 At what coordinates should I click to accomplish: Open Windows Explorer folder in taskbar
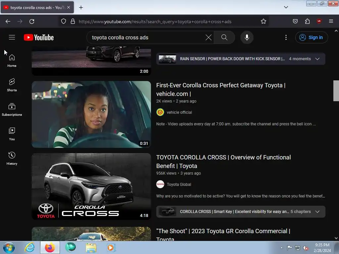pyautogui.click(x=91, y=247)
